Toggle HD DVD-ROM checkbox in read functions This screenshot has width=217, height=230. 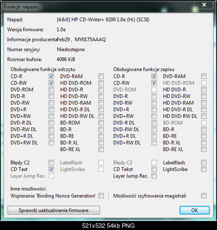click(101, 83)
